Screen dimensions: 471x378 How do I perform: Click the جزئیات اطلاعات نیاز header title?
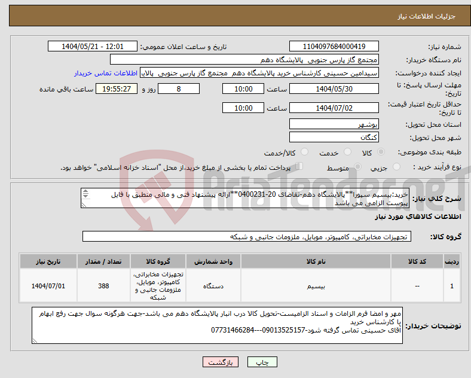427,16
